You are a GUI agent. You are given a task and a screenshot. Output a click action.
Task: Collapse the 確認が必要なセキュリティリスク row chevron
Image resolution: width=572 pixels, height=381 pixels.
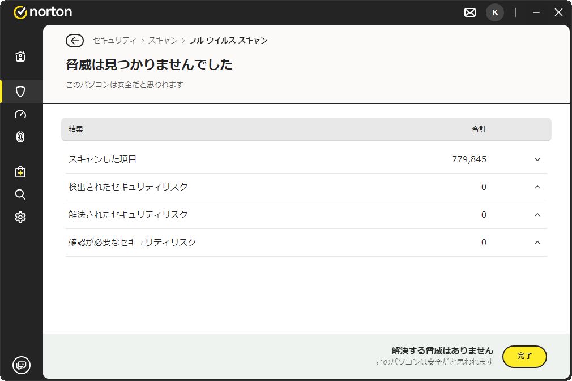click(537, 243)
